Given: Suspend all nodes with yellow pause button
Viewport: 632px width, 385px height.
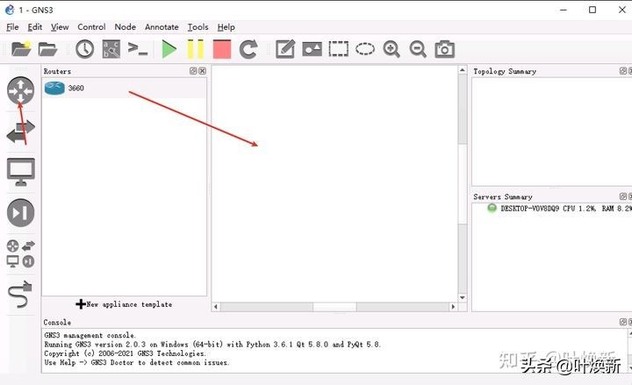Looking at the screenshot, I should (x=195, y=49).
